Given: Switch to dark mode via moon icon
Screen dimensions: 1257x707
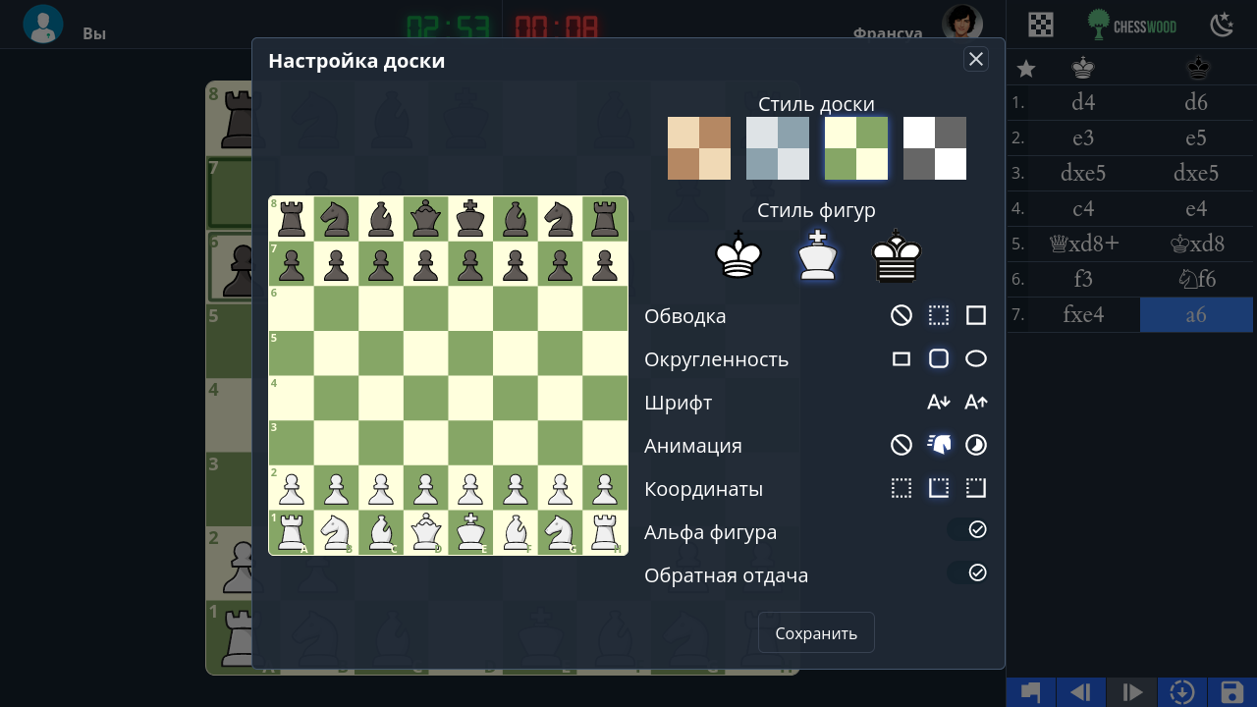Looking at the screenshot, I should pos(1222,24).
